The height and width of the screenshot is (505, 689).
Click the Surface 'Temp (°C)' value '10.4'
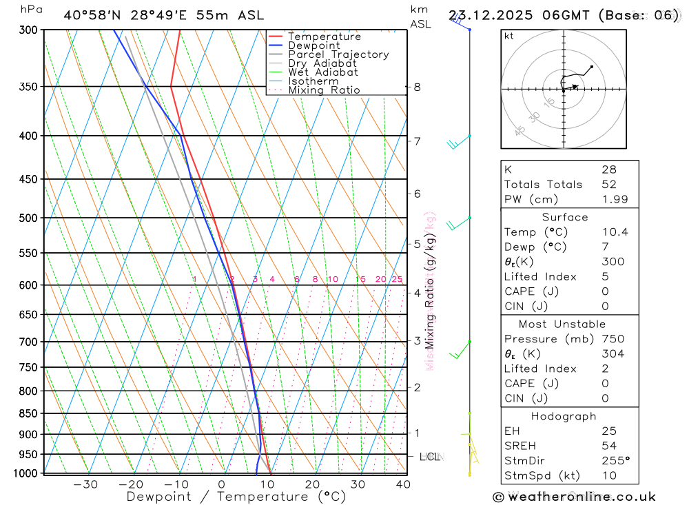[615, 232]
